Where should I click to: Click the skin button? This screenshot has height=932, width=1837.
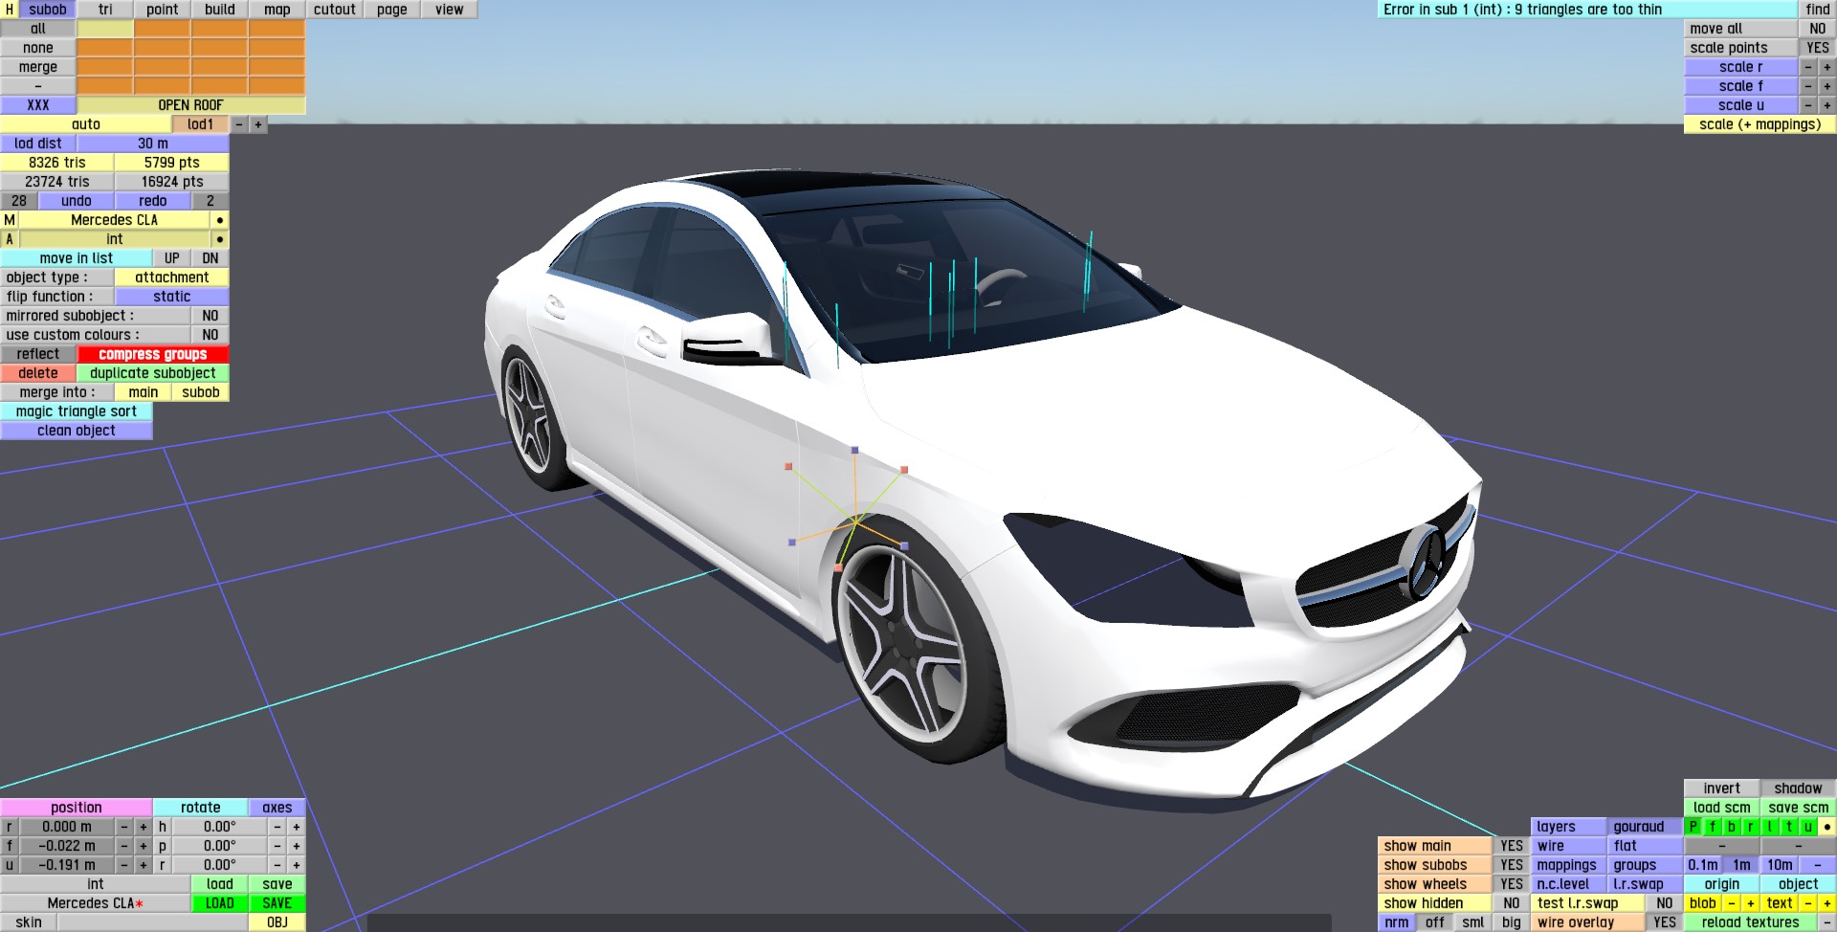(29, 922)
